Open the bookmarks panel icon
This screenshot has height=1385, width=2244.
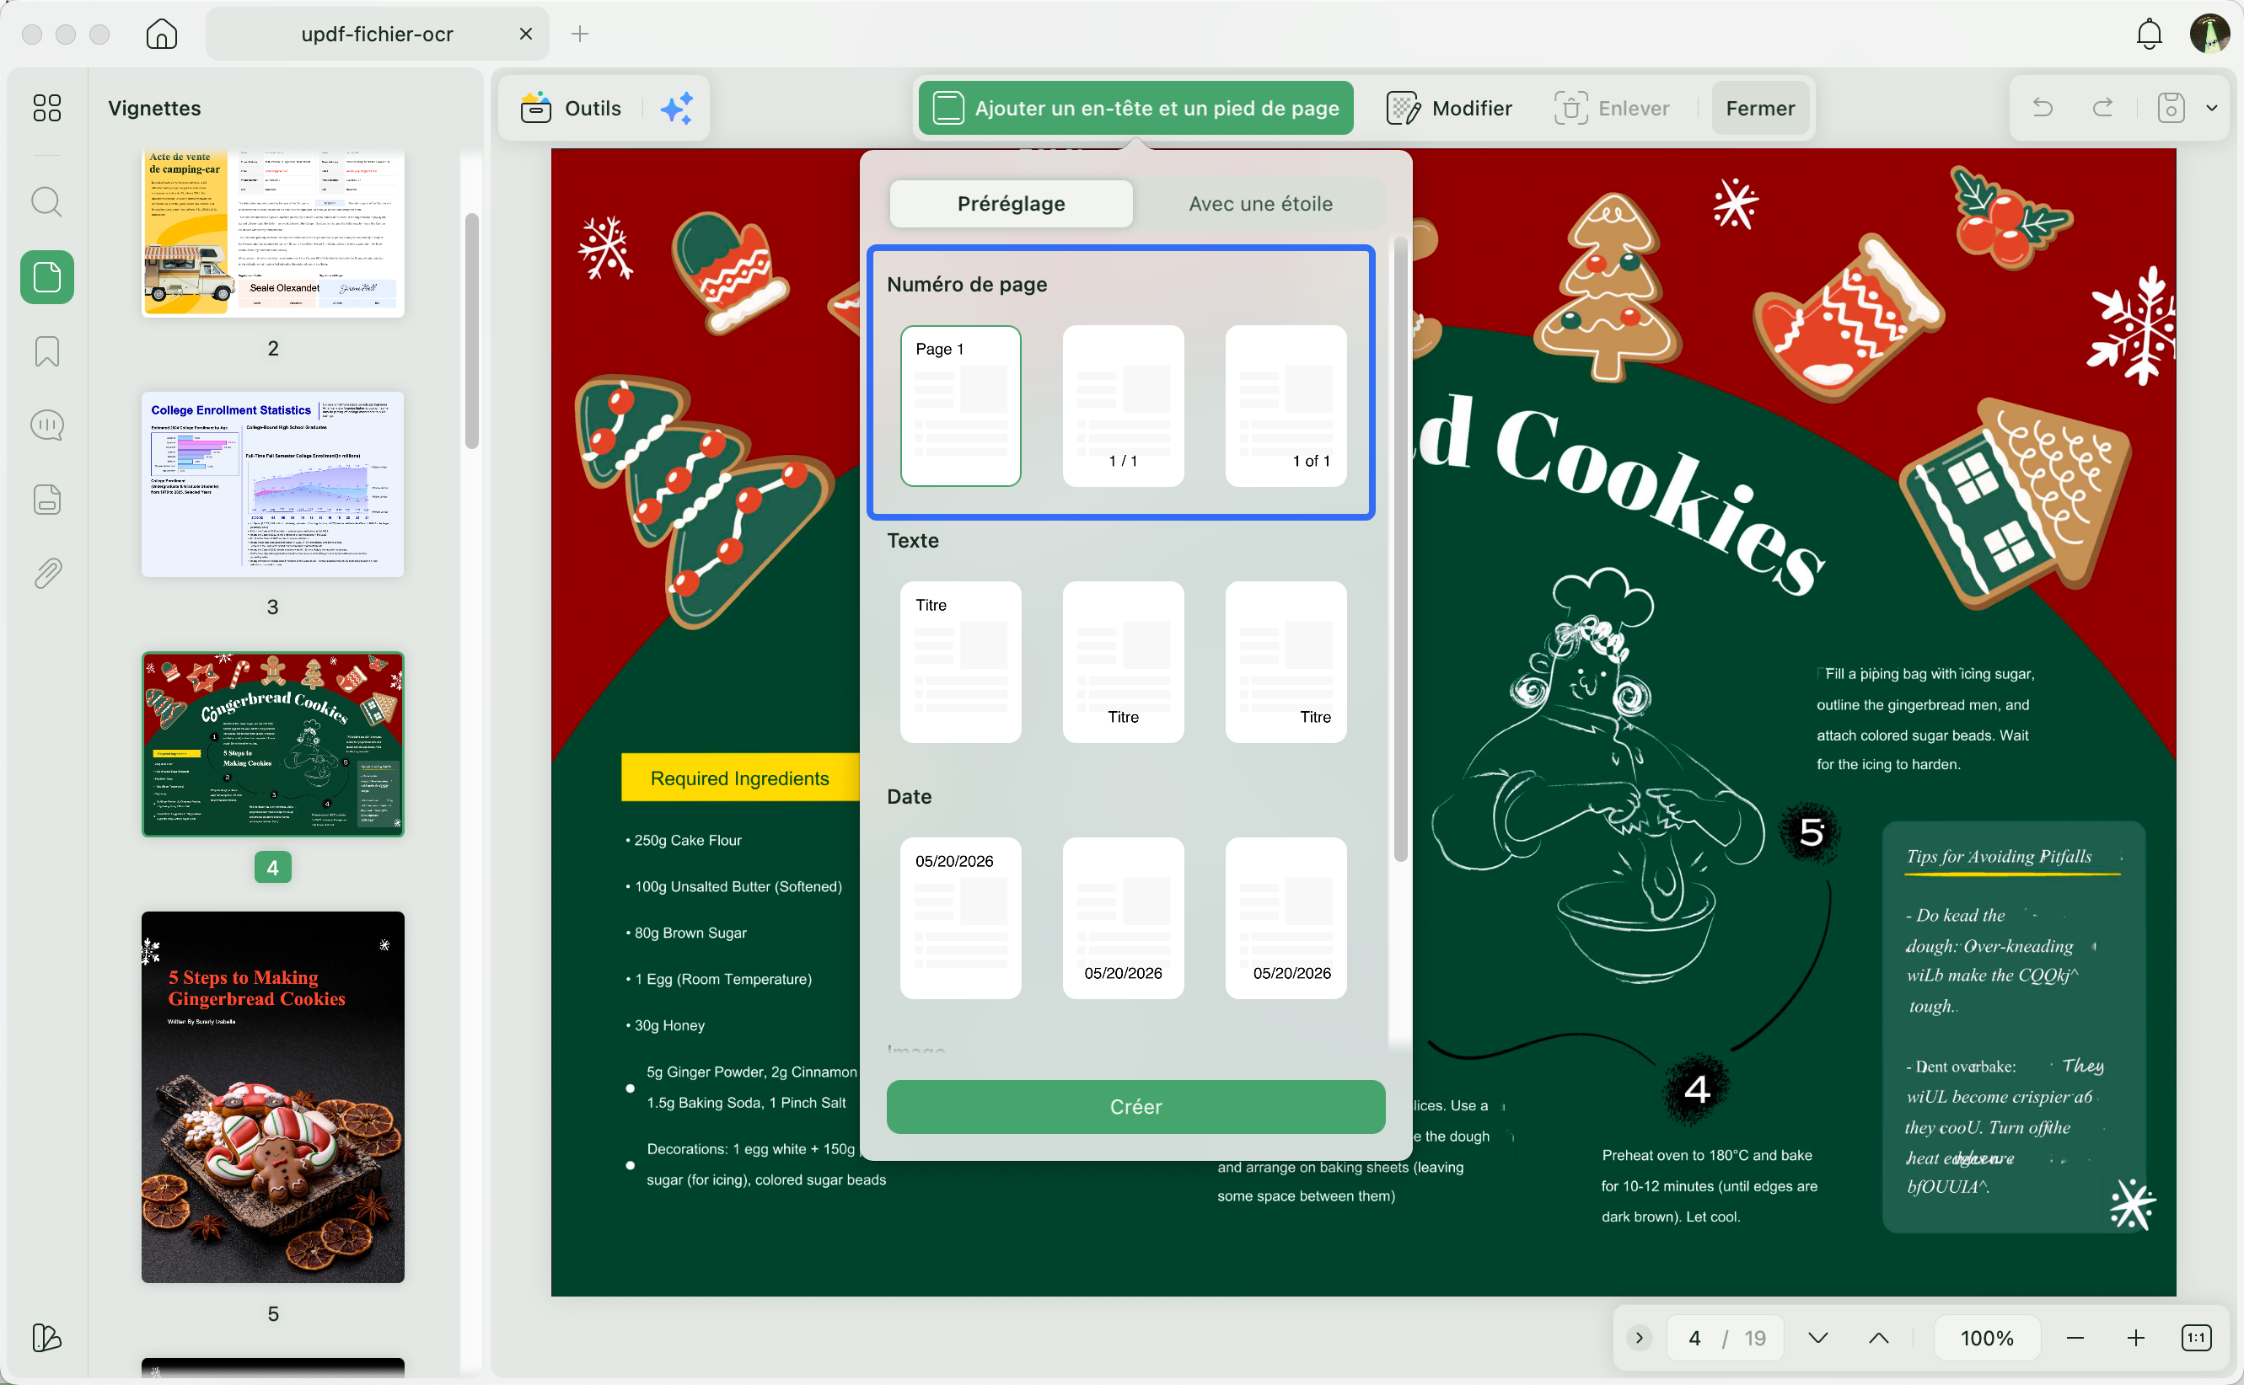[46, 350]
